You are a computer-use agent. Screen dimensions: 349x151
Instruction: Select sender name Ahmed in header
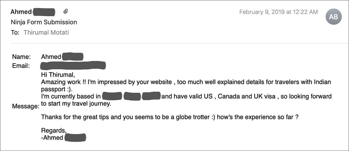point(21,12)
